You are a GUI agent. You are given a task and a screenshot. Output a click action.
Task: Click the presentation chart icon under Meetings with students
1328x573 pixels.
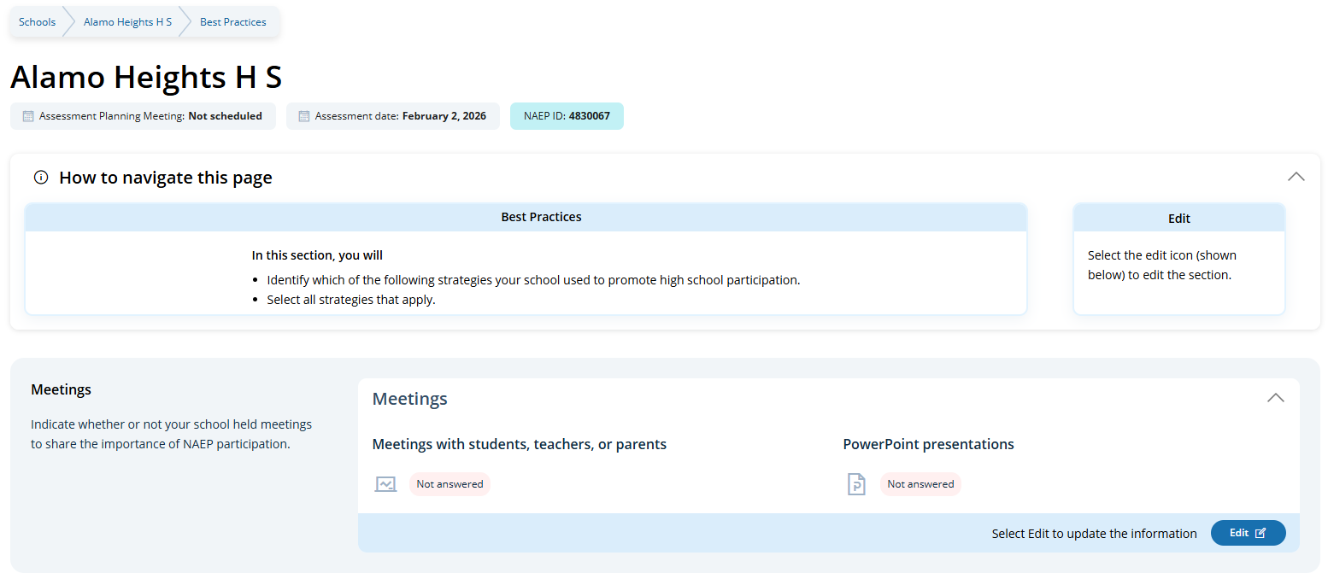pos(385,484)
